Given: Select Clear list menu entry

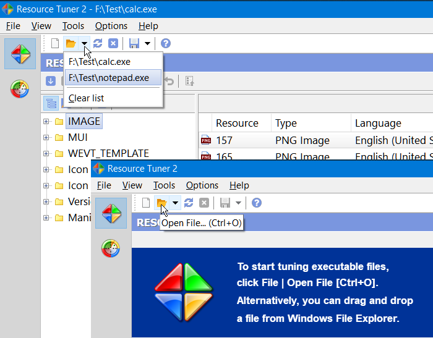Looking at the screenshot, I should point(113,98).
